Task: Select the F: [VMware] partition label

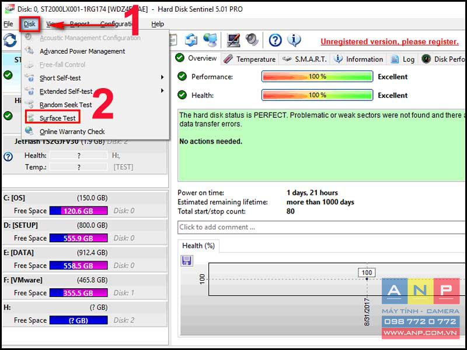Action: pyautogui.click(x=23, y=280)
